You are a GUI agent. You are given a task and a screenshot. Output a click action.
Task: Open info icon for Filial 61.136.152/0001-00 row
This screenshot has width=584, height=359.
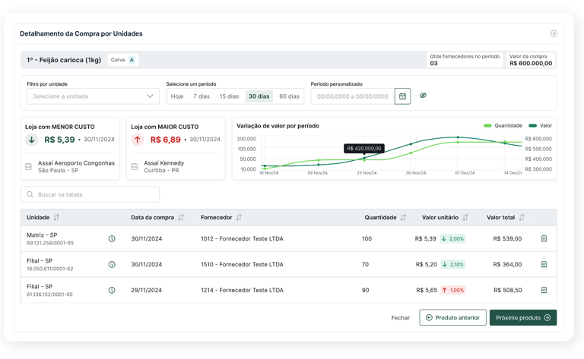point(112,290)
